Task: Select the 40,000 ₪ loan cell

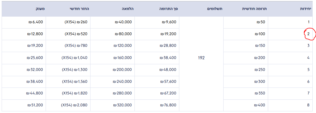Action: 123,22
